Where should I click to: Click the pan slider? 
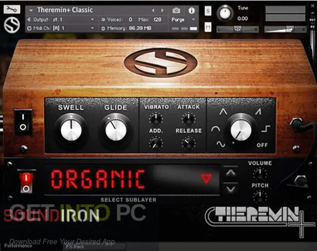pos(238,30)
